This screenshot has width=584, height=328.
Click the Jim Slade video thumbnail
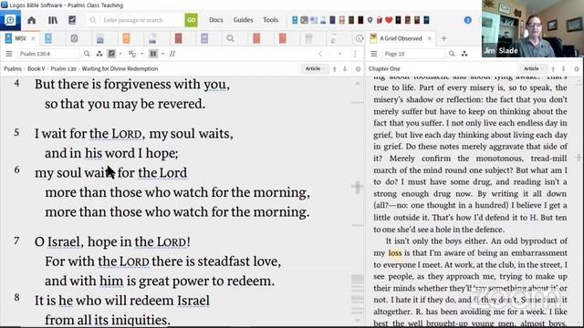533,28
